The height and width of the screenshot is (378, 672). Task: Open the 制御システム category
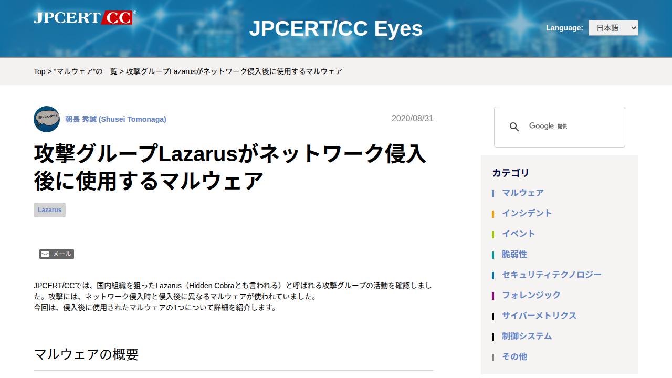(x=527, y=336)
